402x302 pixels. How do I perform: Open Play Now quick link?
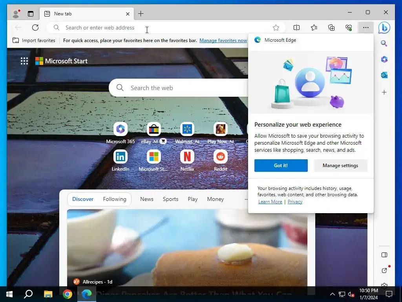(221, 133)
